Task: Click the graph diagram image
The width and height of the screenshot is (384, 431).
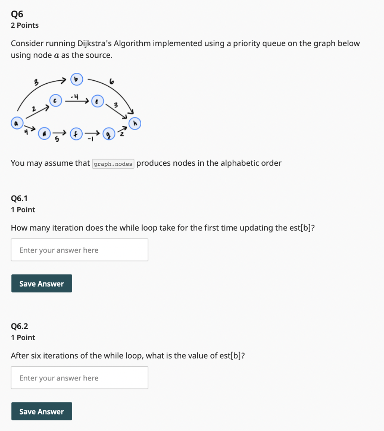Action: (76, 107)
